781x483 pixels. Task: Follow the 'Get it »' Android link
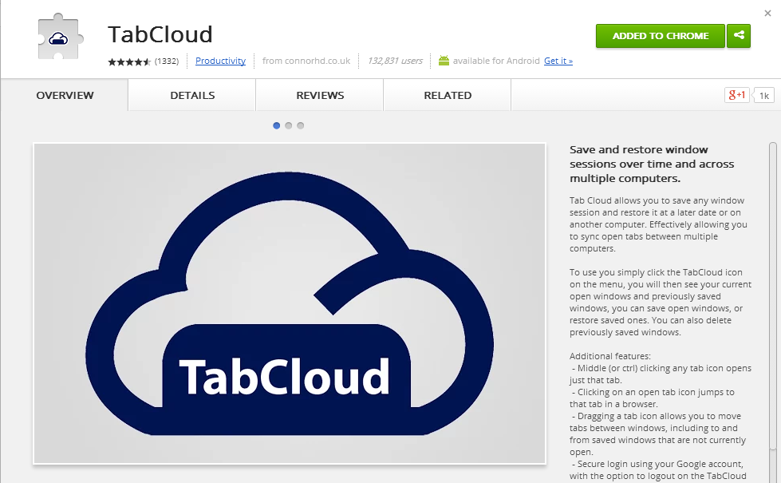[558, 61]
